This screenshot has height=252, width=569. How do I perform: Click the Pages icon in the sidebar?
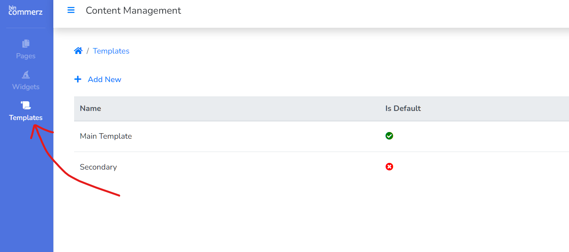click(26, 43)
